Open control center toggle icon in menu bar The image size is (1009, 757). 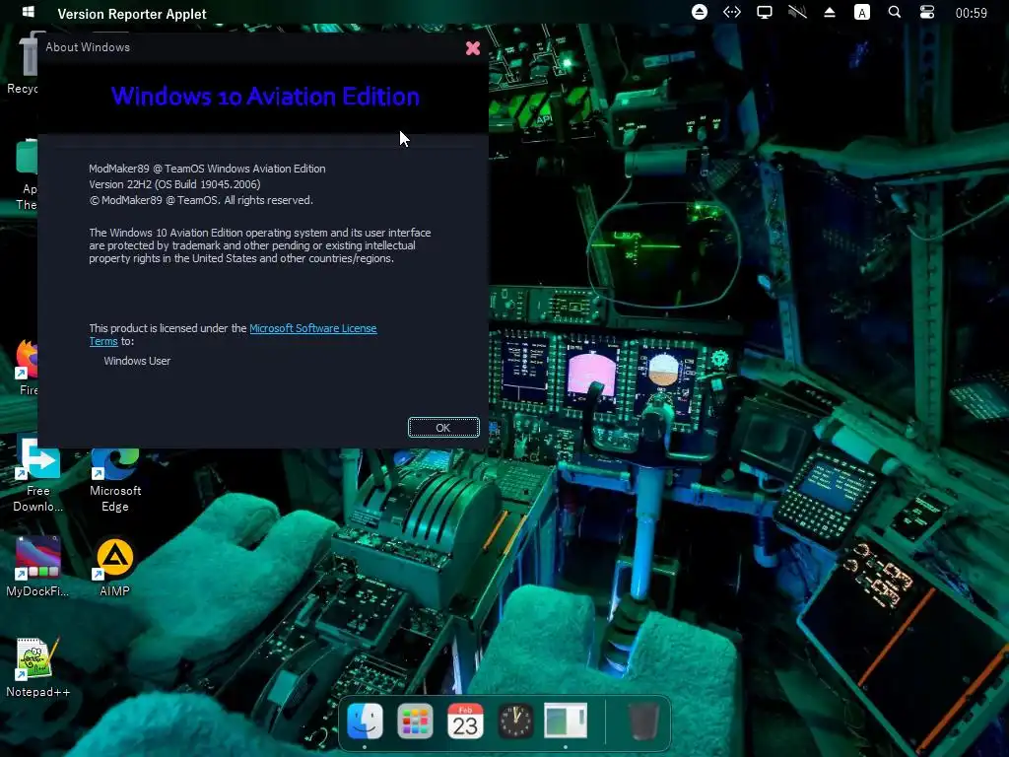pyautogui.click(x=926, y=12)
